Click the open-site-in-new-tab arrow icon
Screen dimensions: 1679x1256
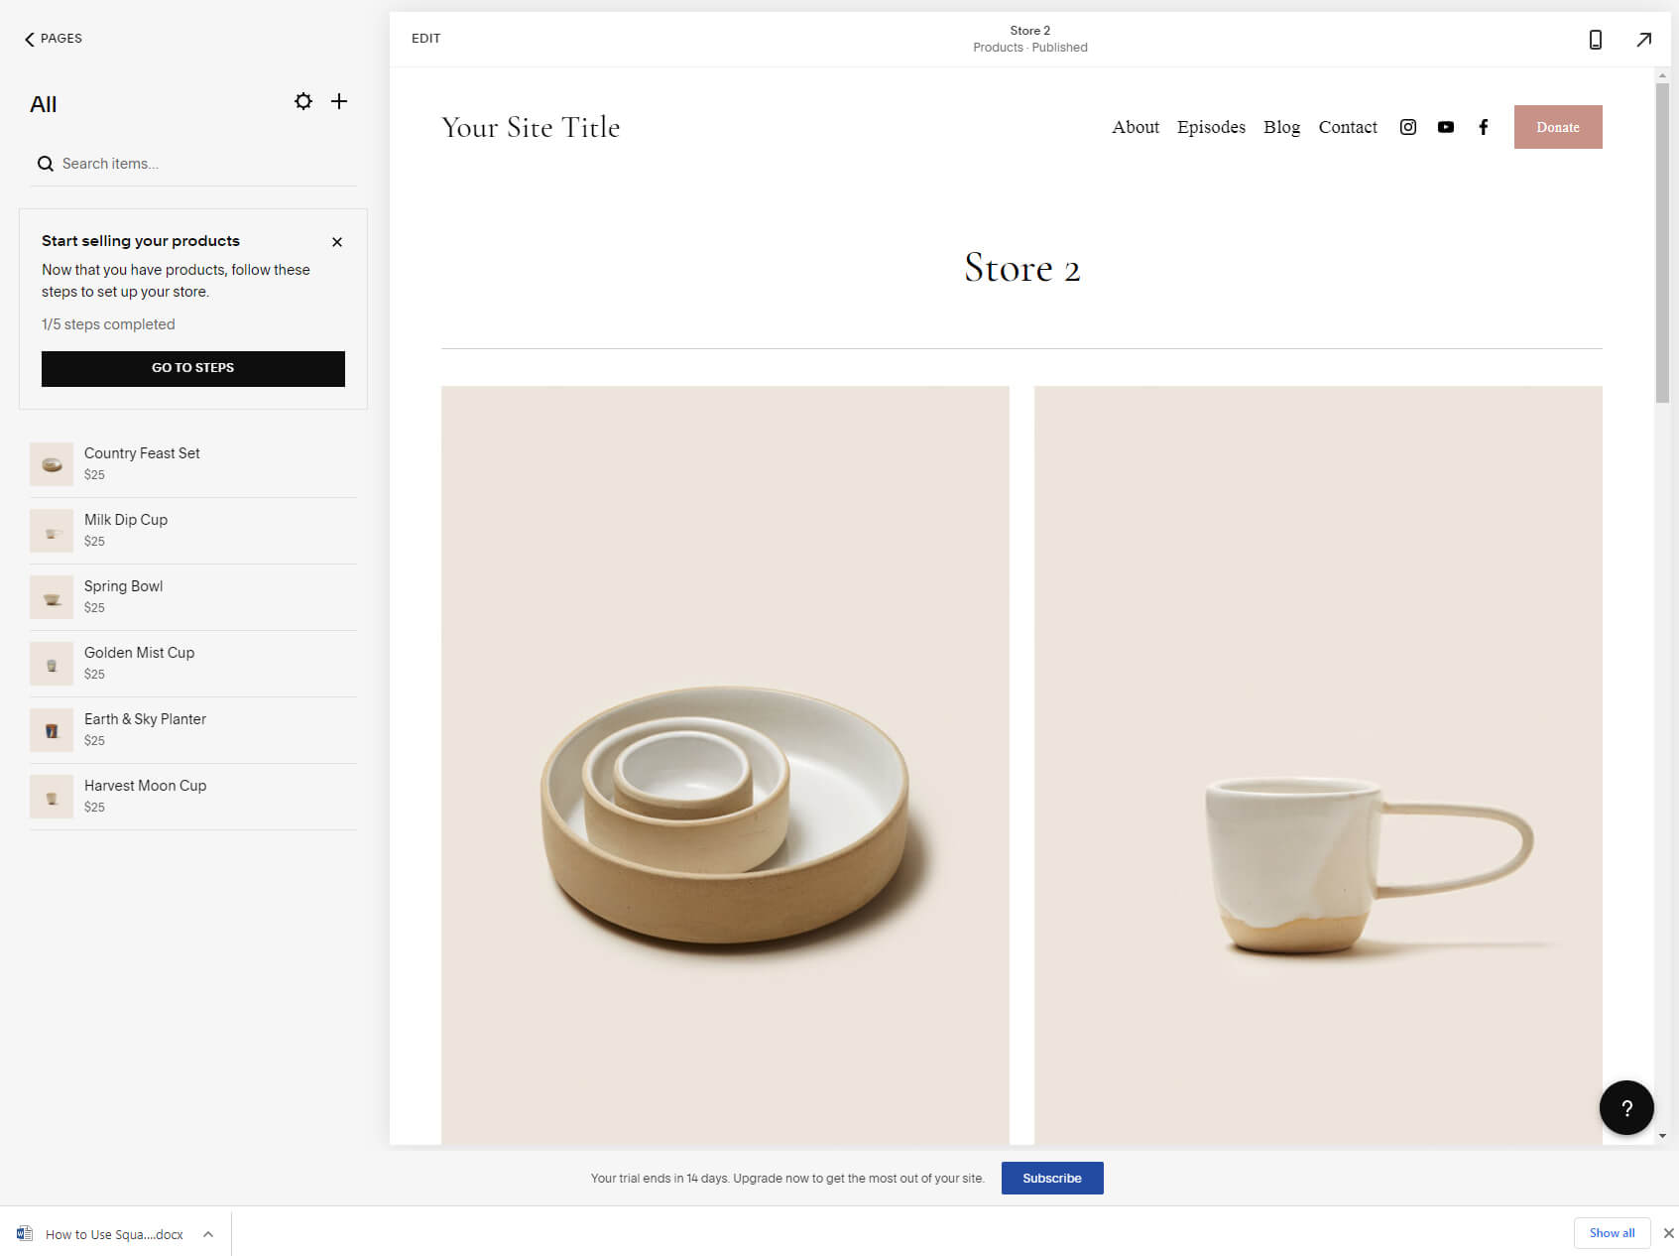[1643, 39]
